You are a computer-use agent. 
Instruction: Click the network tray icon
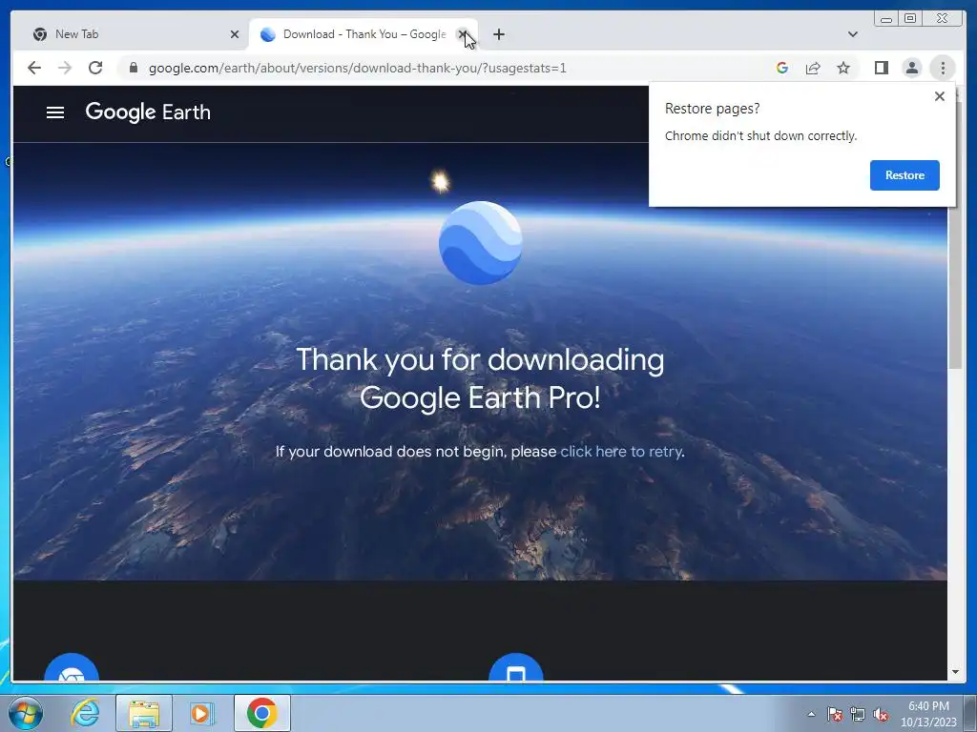(x=858, y=714)
